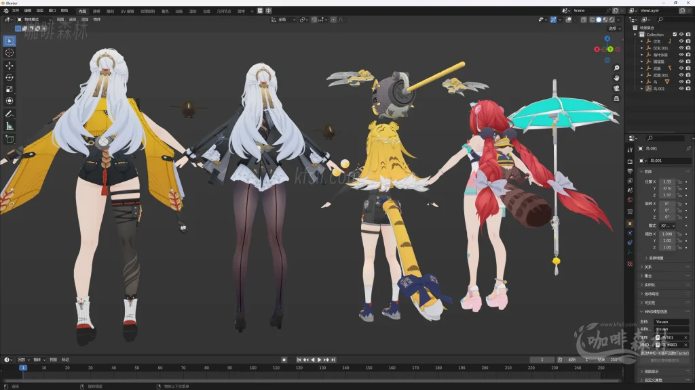Click the viewport pan hand icon
Viewport: 695px width, 390px height.
click(616, 79)
